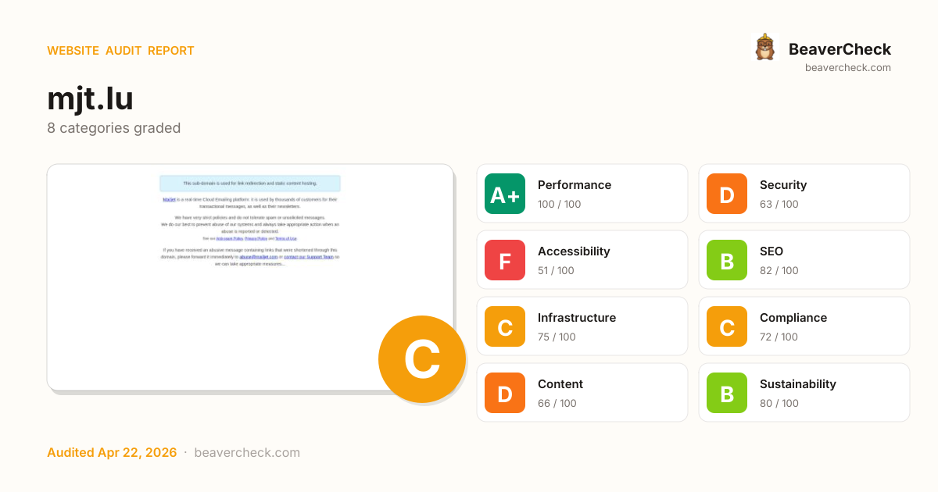
Task: Click the Audited Apr 22, 2026 date
Action: click(112, 453)
